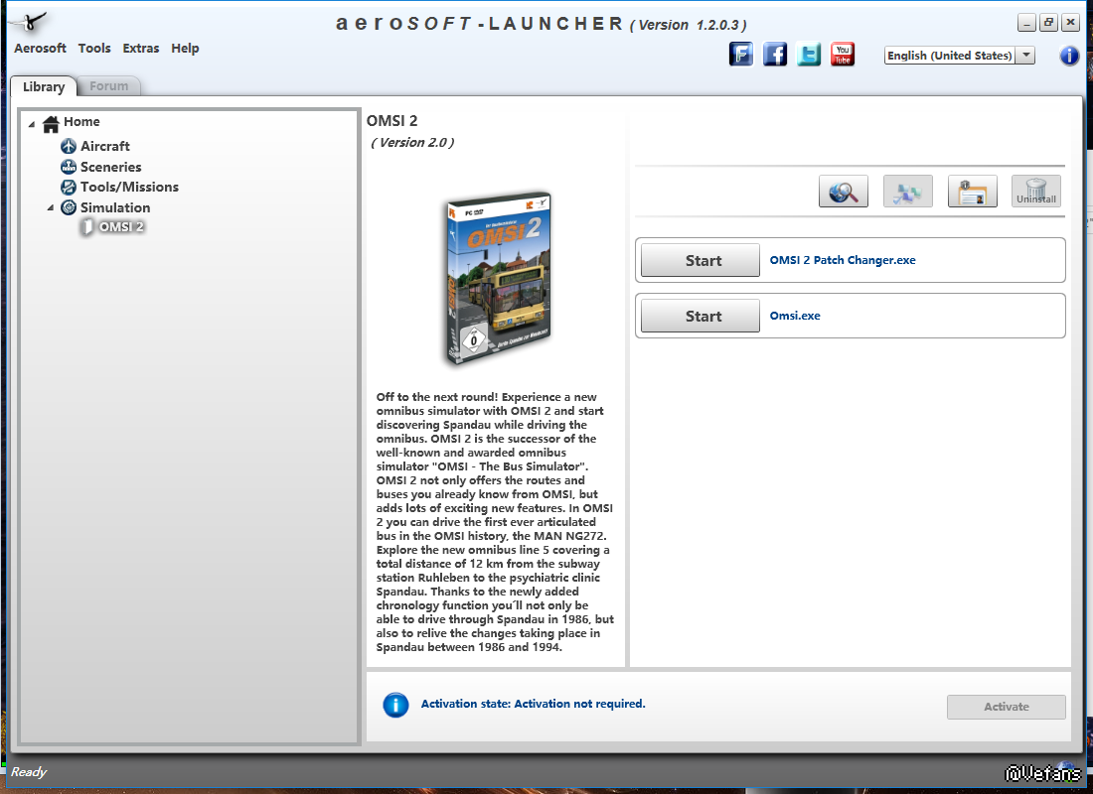Click the (Version 2.0) text

coord(412,143)
